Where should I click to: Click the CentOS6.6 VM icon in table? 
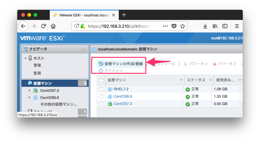(110, 97)
